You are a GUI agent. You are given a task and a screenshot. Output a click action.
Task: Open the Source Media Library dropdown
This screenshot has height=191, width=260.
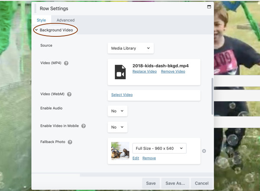[130, 49]
